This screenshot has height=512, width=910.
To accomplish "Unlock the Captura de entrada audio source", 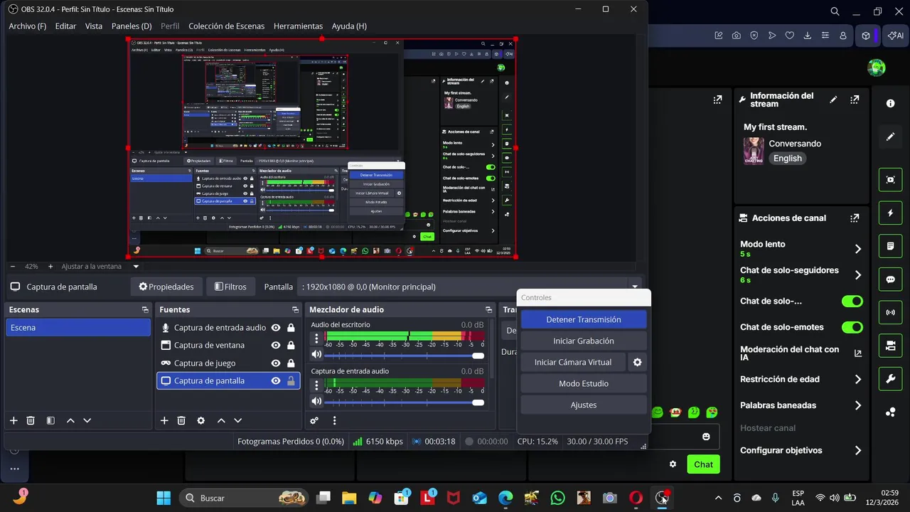I will pyautogui.click(x=291, y=328).
